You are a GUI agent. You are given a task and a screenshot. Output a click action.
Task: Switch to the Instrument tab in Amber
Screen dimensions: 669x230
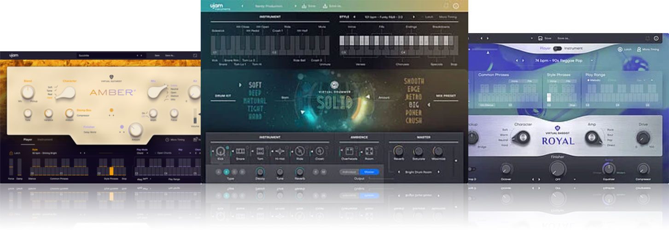coord(45,139)
